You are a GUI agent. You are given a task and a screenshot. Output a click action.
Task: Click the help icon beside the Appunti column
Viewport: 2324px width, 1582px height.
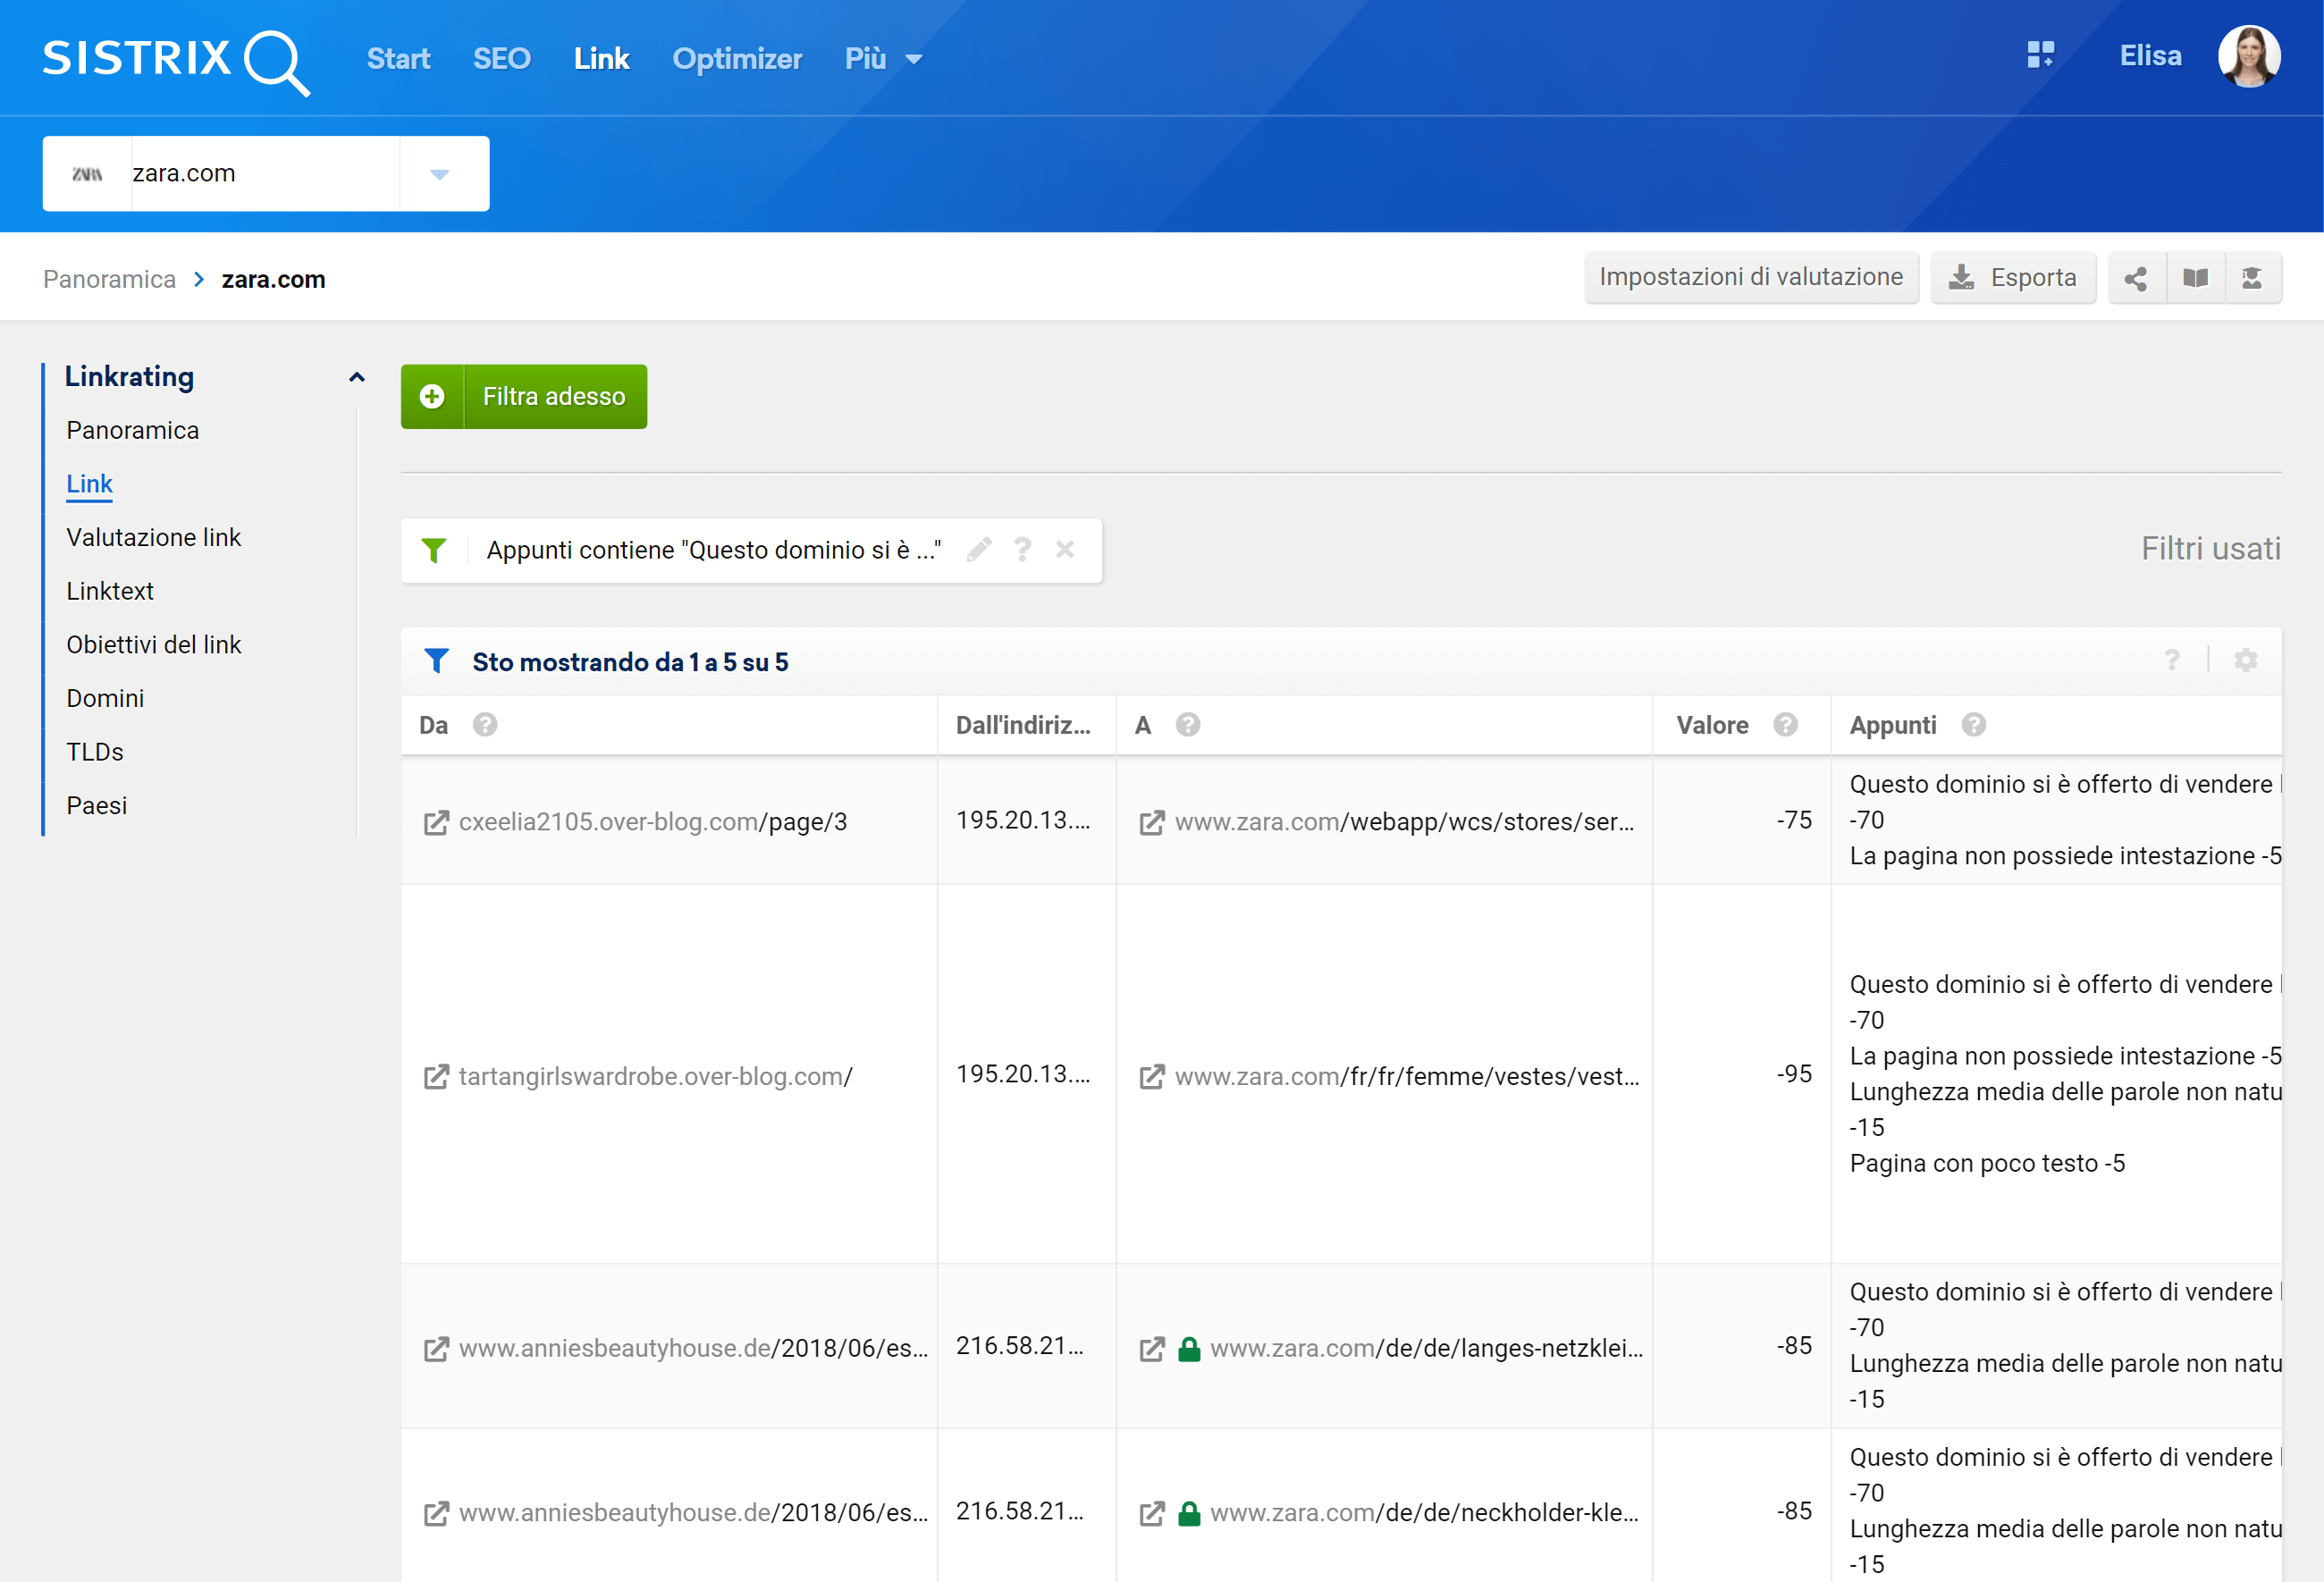click(1973, 725)
